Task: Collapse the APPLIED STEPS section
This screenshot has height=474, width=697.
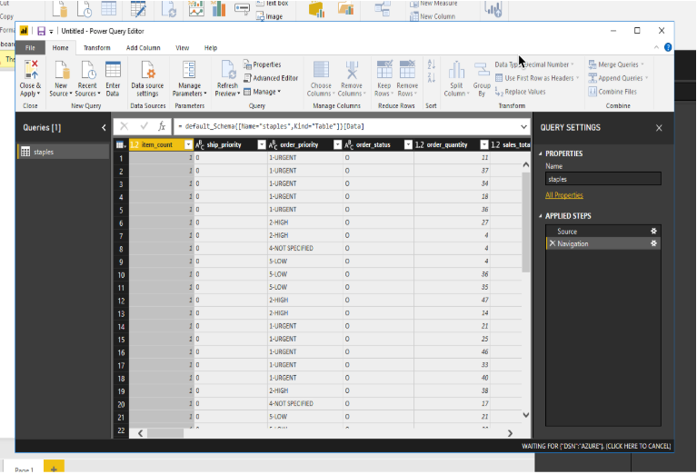Action: click(541, 216)
